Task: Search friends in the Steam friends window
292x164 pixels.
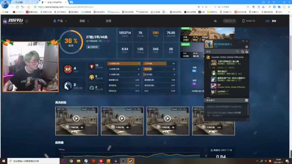Action: [237, 51]
